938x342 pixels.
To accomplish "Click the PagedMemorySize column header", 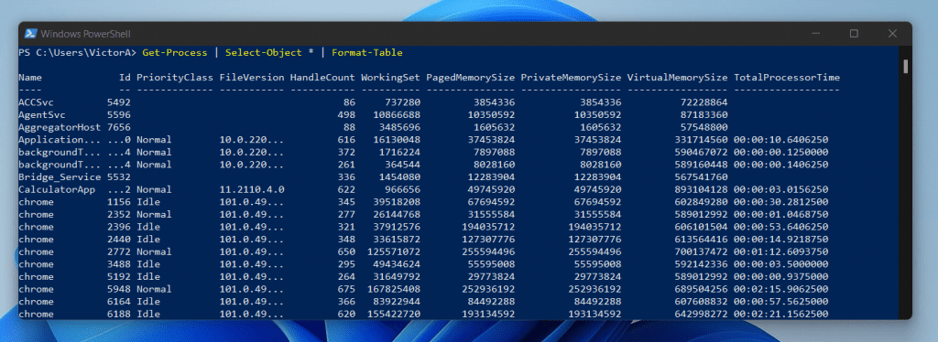I will point(470,78).
